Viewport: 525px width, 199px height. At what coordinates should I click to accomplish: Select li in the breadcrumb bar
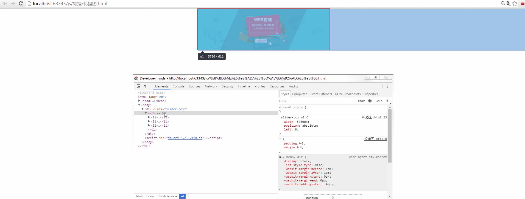tap(188, 196)
